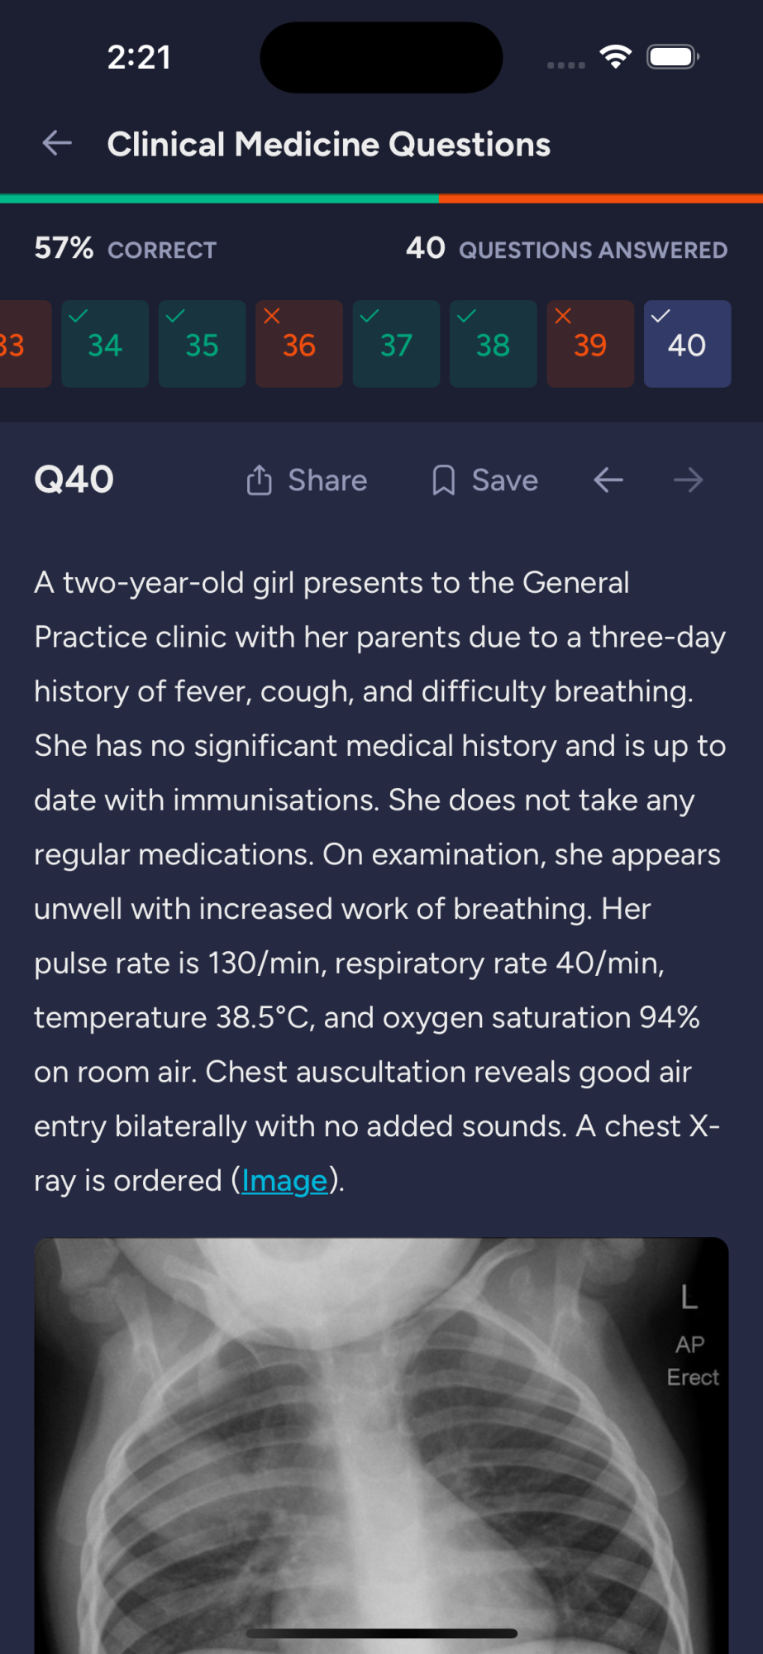Tap the Wi-Fi status icon
The height and width of the screenshot is (1654, 763).
click(x=616, y=57)
